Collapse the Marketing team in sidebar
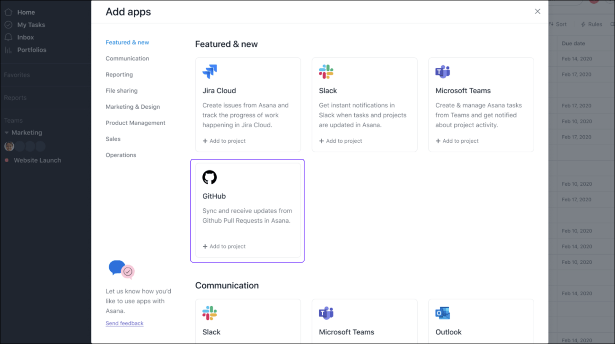 click(7, 133)
